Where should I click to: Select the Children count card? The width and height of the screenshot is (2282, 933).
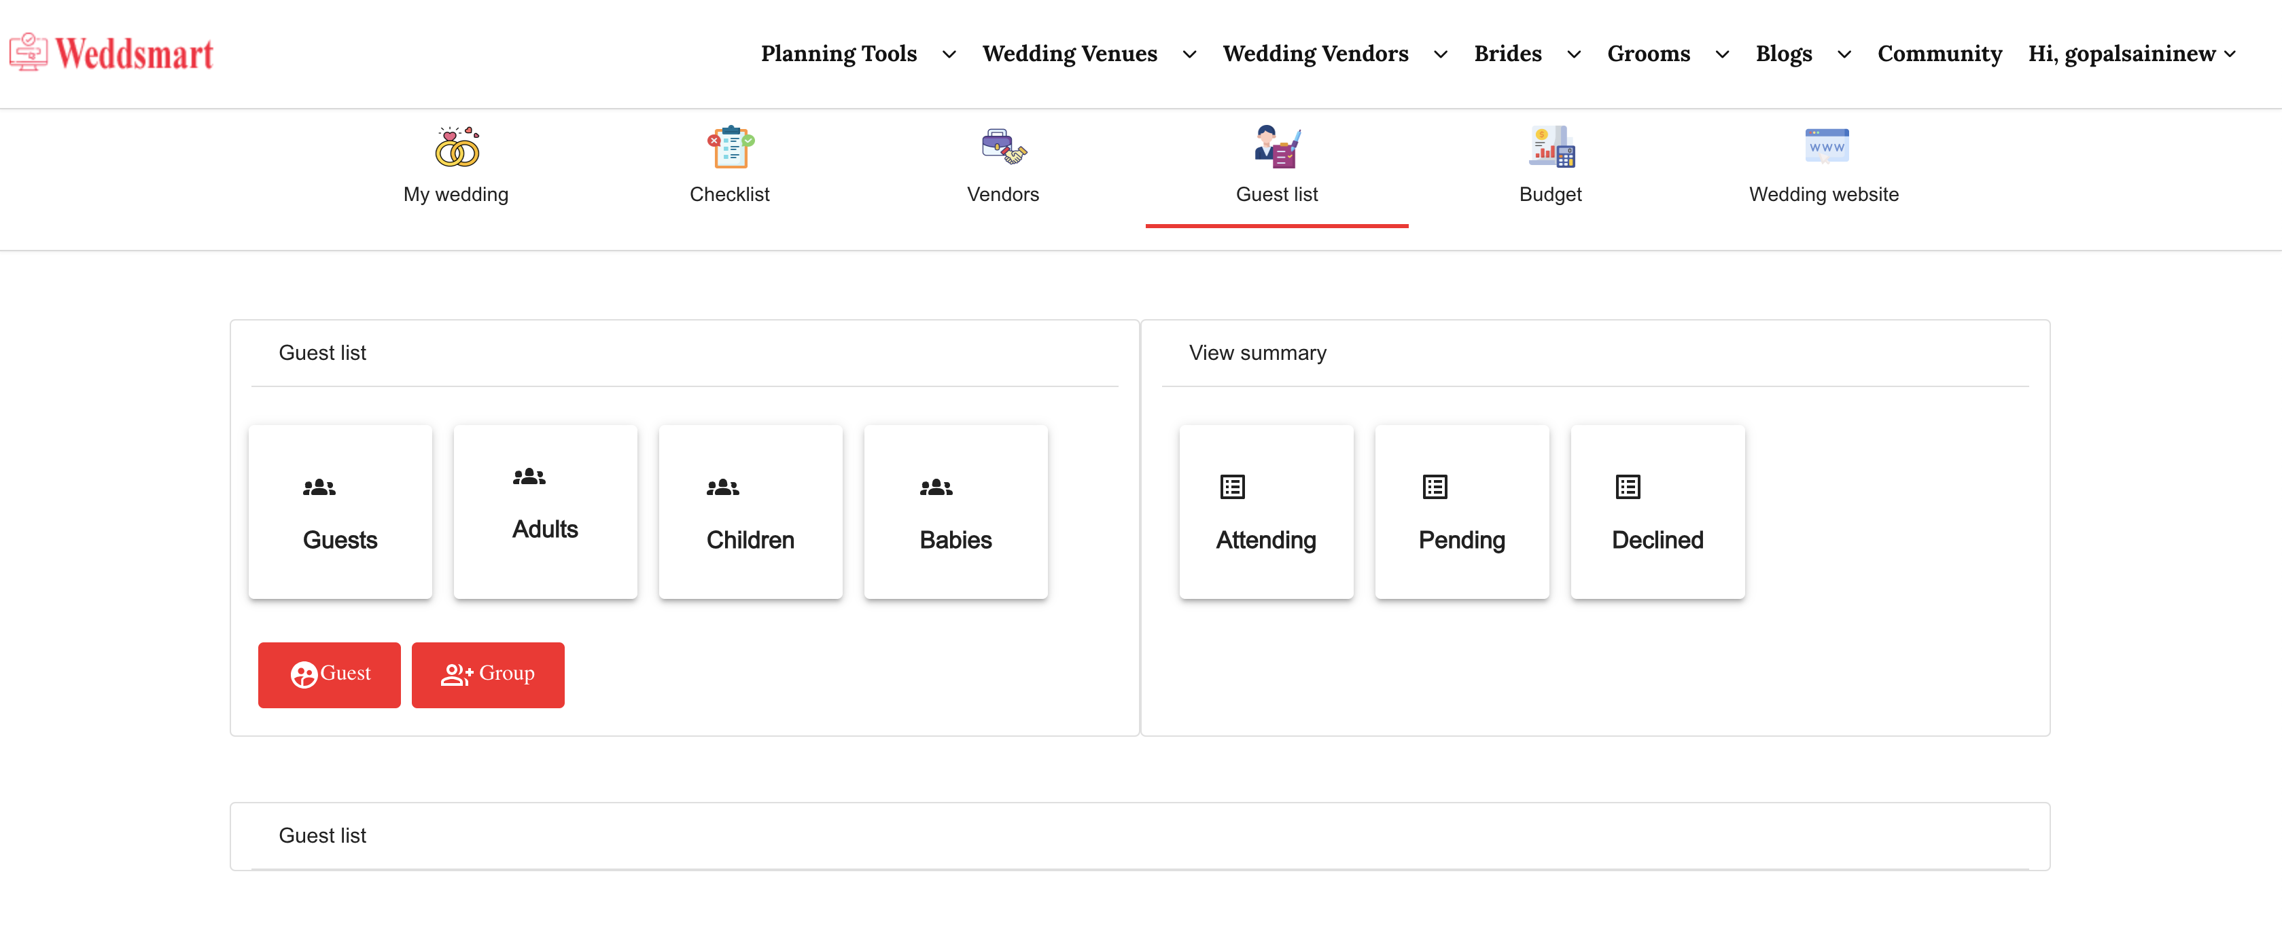[x=750, y=513]
